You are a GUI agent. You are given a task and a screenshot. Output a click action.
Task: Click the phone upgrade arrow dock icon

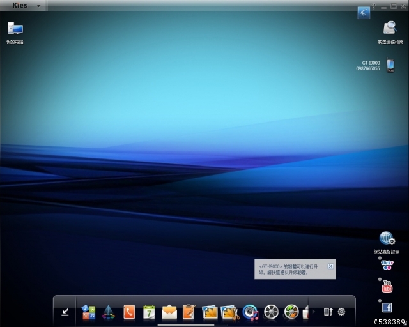[x=328, y=312]
